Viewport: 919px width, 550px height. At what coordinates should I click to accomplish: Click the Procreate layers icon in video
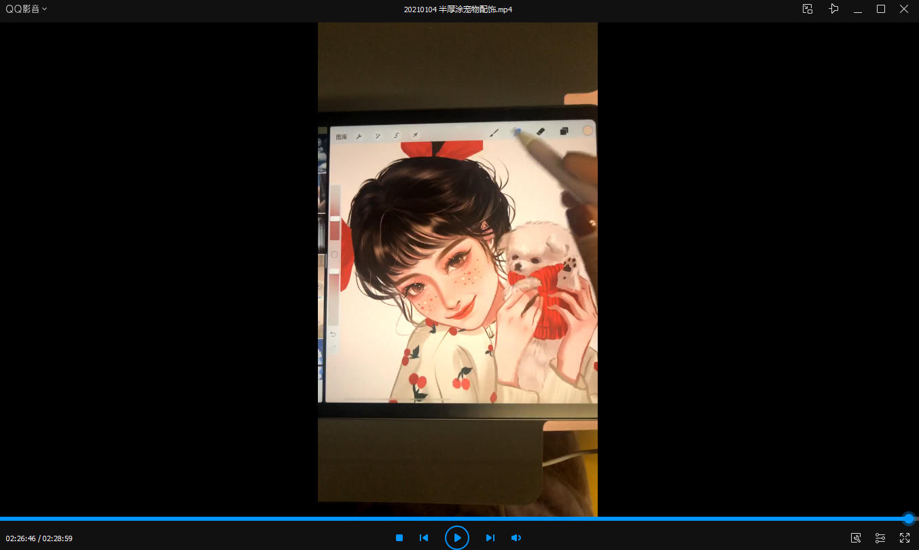pos(564,131)
